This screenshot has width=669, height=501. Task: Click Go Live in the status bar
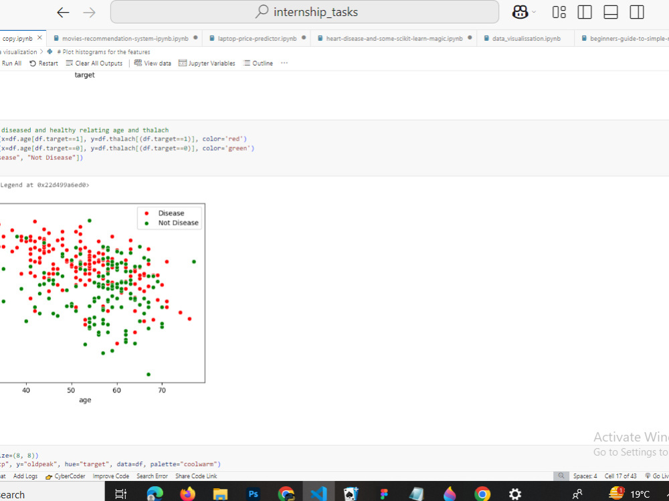tap(657, 476)
